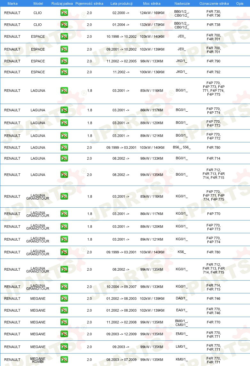This screenshot has height=366, width=250.
Task: Click the power cell 124kW / 169KM
Action: (x=152, y=13)
